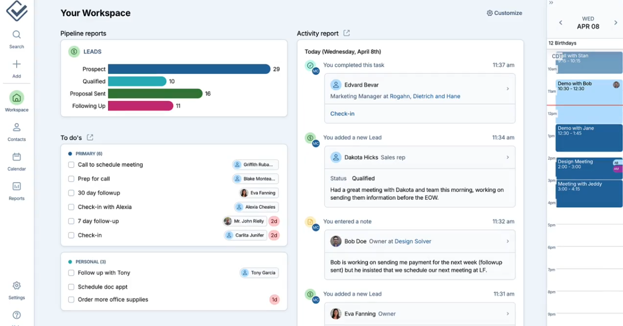The image size is (623, 326).
Task: Go to previous day in calendar
Action: (x=561, y=23)
